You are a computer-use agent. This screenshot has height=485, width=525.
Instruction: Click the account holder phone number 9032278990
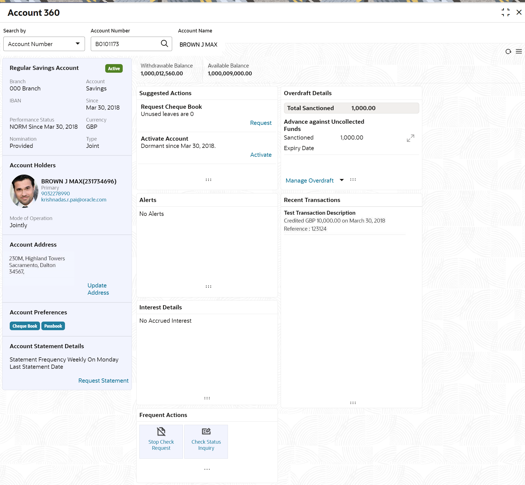tap(55, 193)
